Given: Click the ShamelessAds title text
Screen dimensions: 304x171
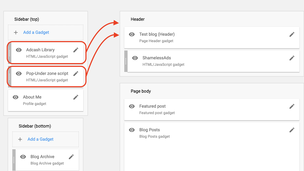Looking at the screenshot, I should (x=157, y=58).
